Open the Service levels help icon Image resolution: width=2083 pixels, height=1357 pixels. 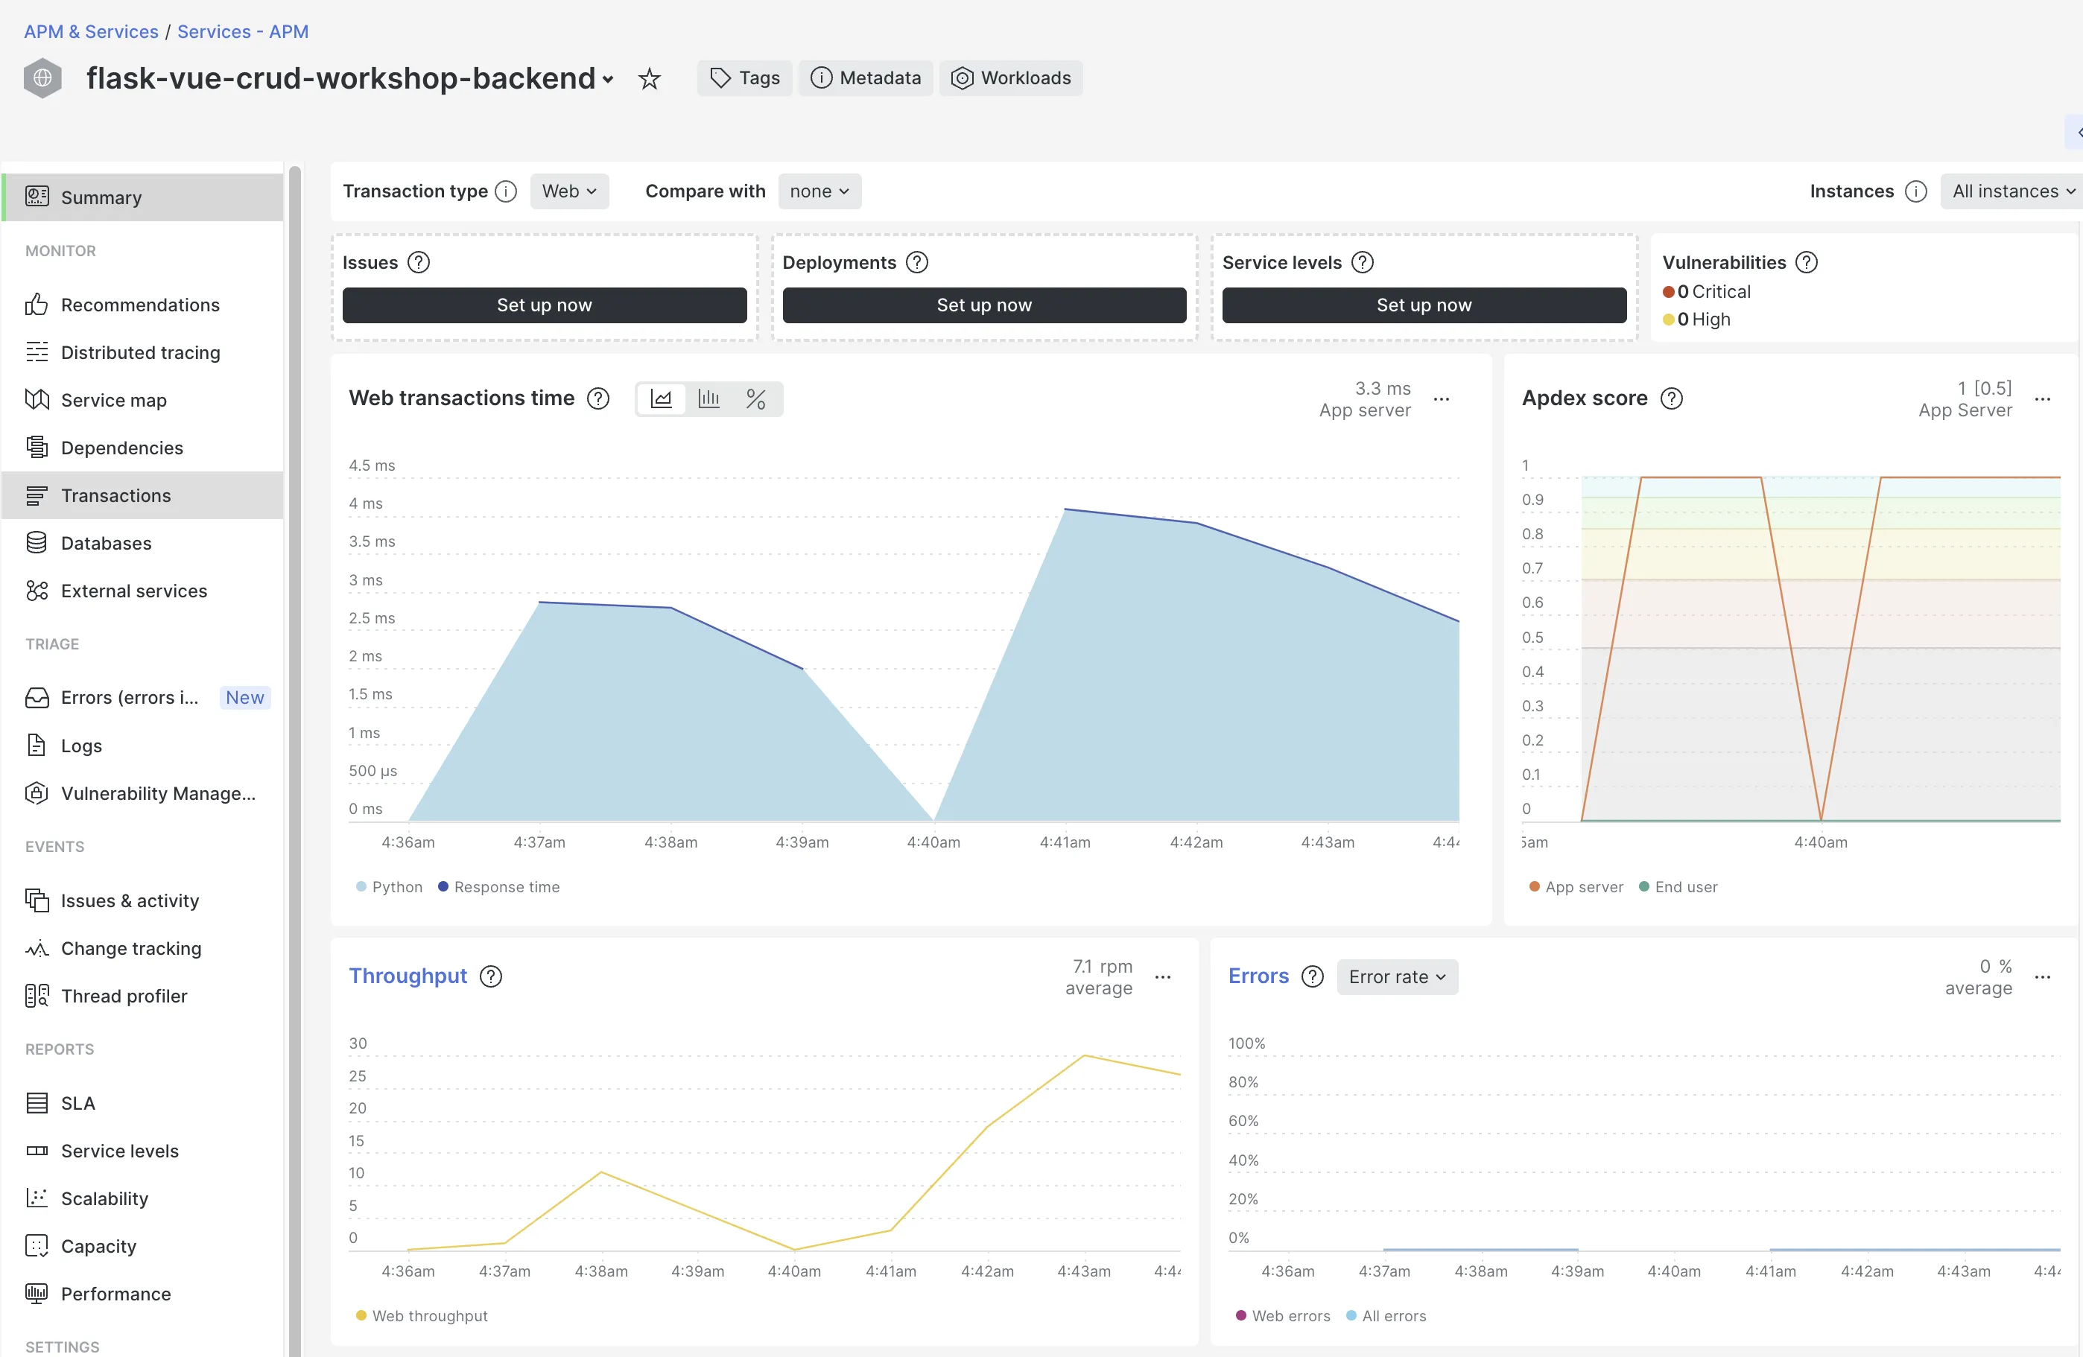(1363, 262)
